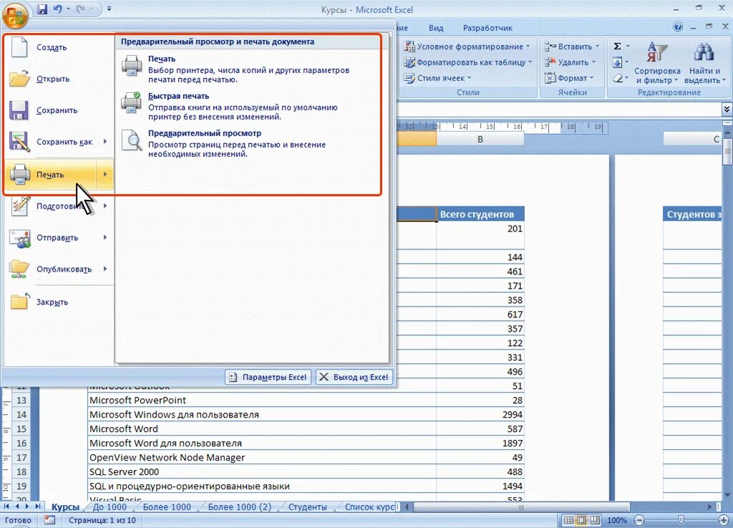Go to first sheet navigation arrow
The height and width of the screenshot is (528, 733).
[x=6, y=507]
